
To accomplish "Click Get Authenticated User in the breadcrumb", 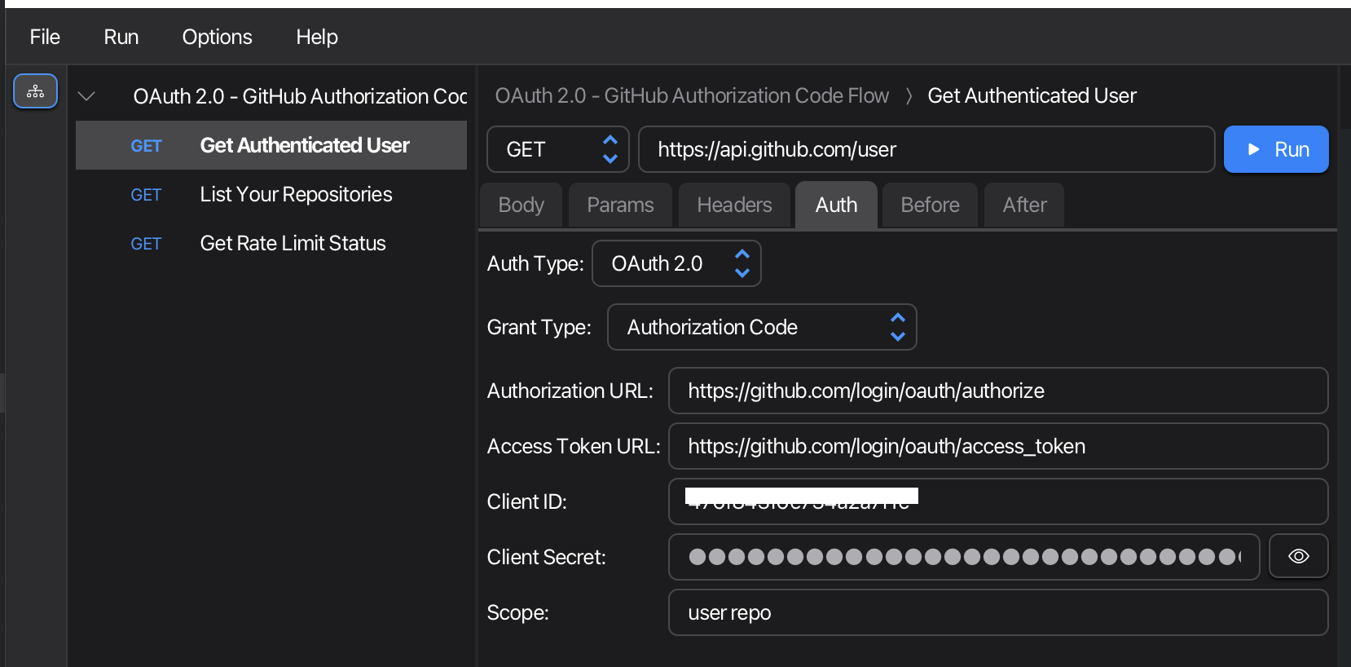I will pos(1032,95).
